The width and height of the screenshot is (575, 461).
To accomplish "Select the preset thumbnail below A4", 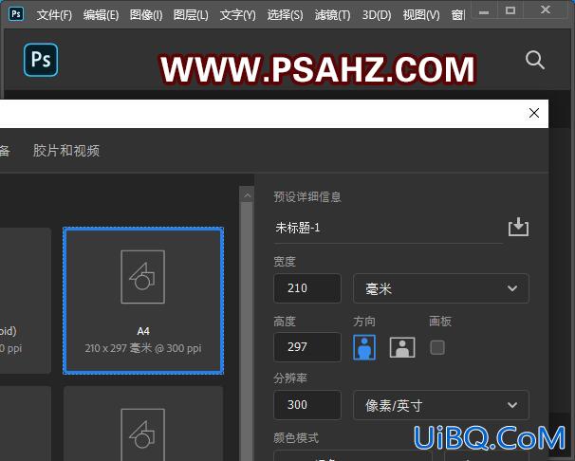I will coord(143,423).
